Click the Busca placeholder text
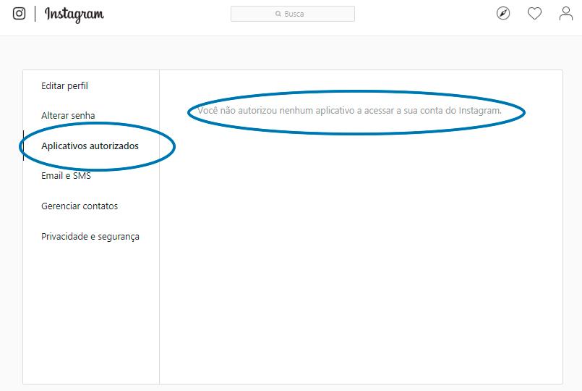The width and height of the screenshot is (582, 391). point(294,14)
